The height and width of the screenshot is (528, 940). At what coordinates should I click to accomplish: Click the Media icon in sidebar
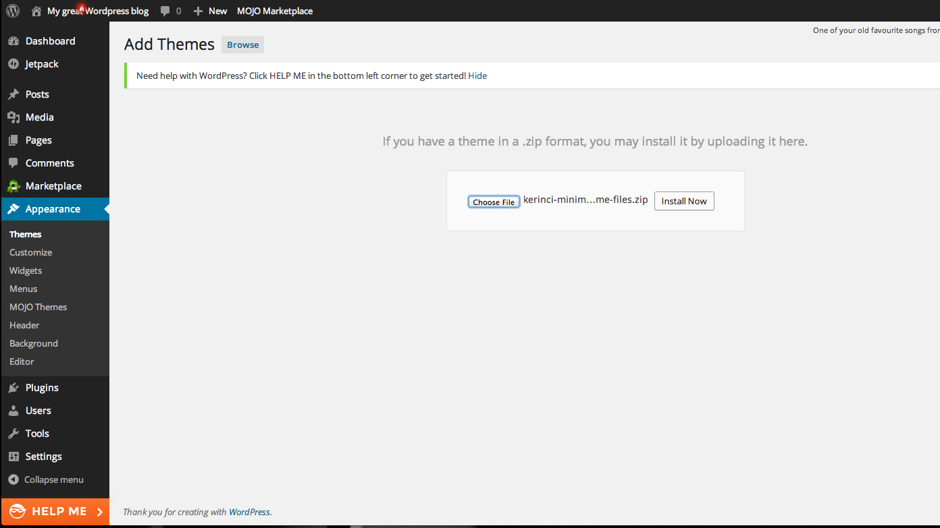click(x=14, y=117)
